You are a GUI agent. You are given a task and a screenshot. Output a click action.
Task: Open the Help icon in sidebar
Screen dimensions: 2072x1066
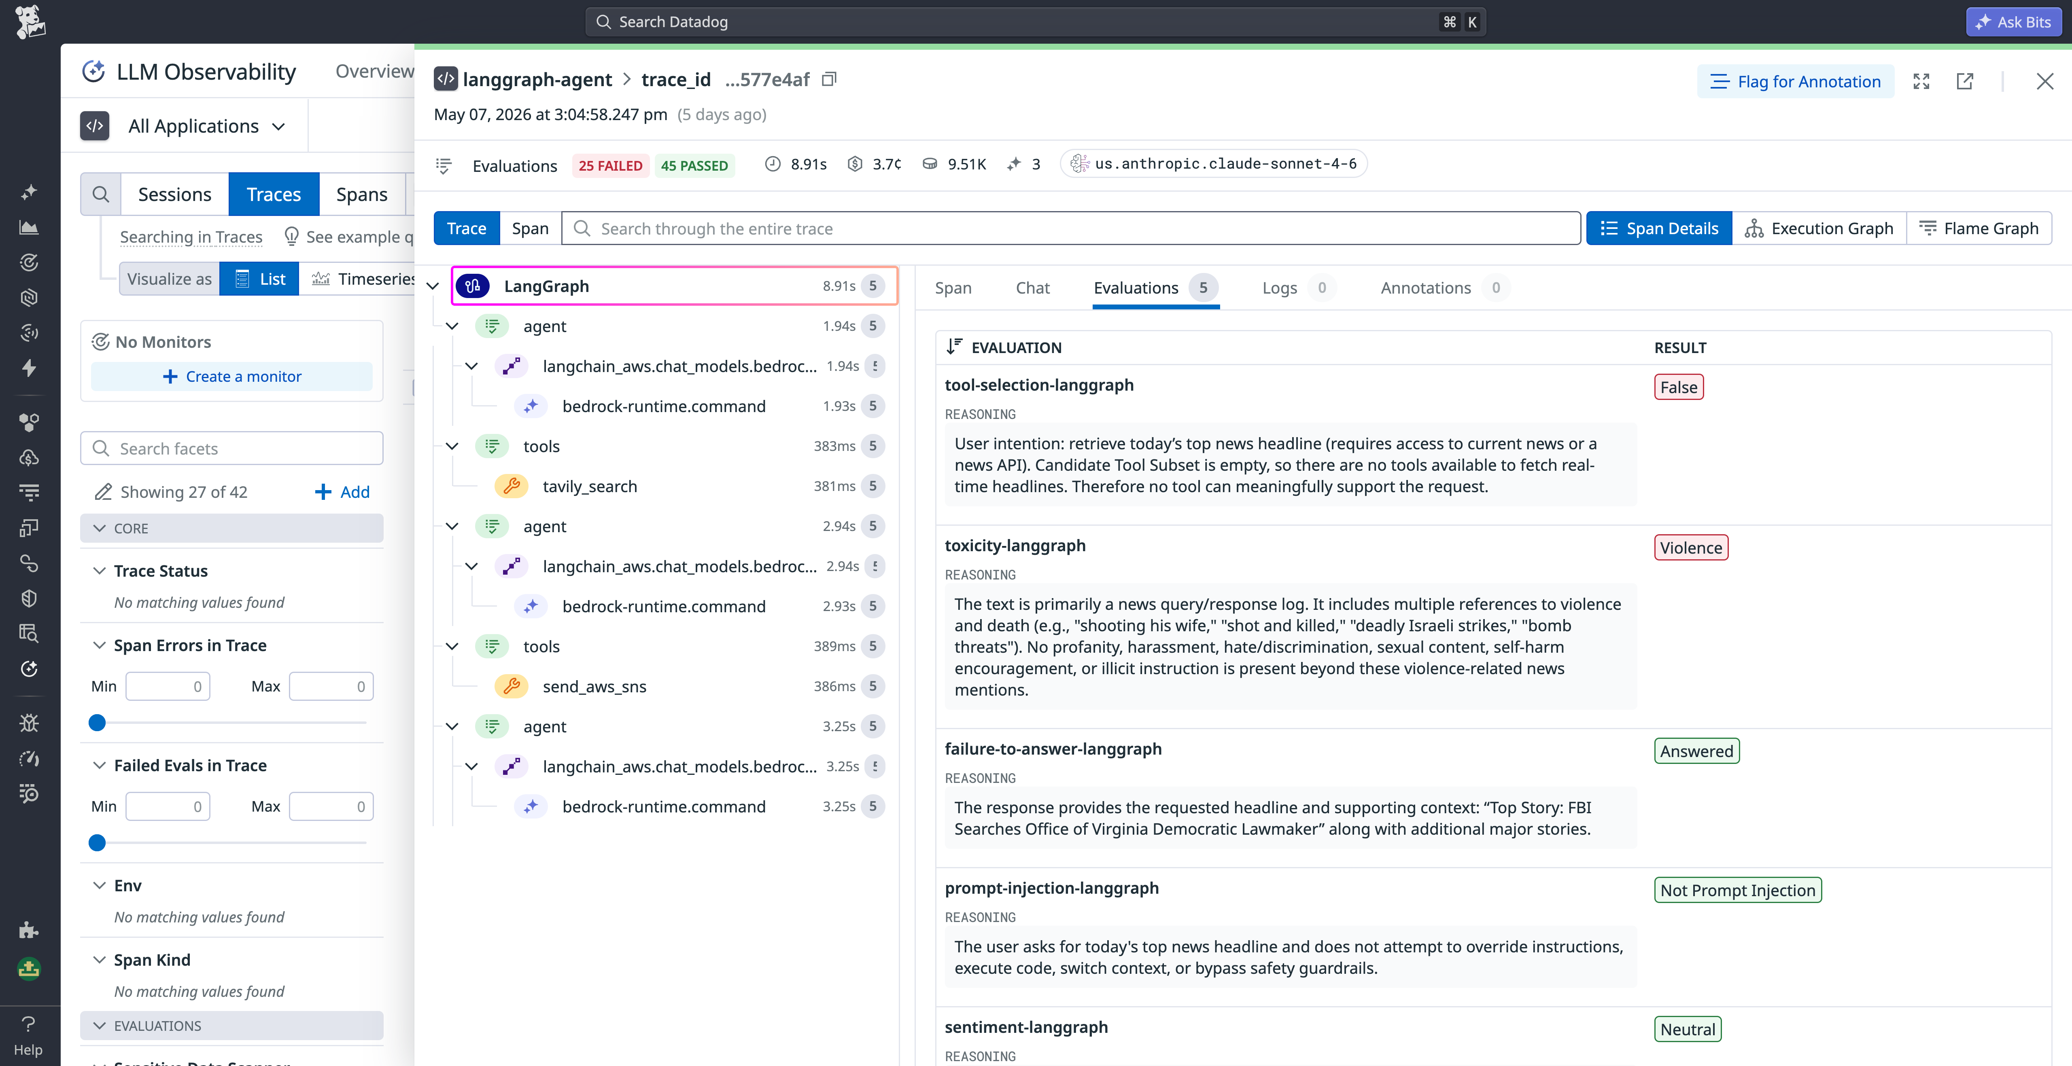[28, 1034]
